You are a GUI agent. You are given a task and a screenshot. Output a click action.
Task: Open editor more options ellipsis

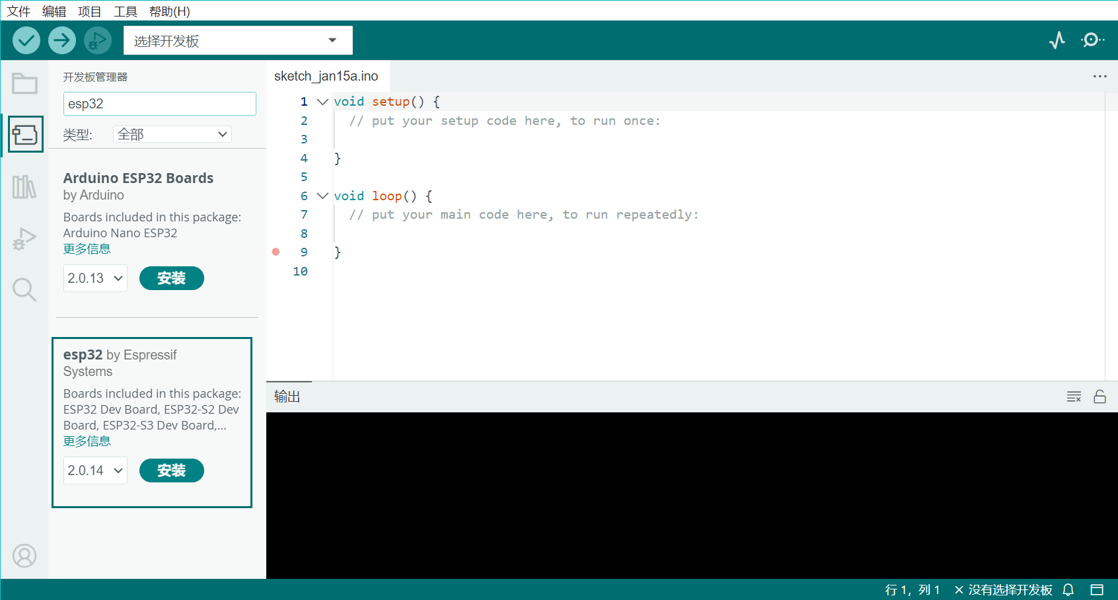(1099, 76)
